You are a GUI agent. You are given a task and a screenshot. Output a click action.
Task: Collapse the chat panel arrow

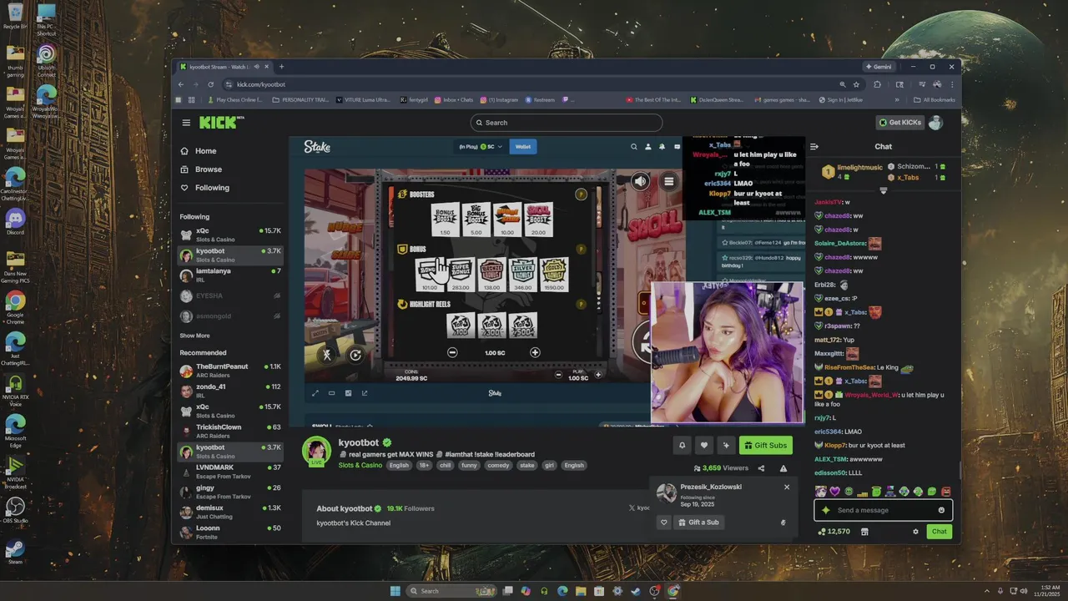pyautogui.click(x=814, y=147)
